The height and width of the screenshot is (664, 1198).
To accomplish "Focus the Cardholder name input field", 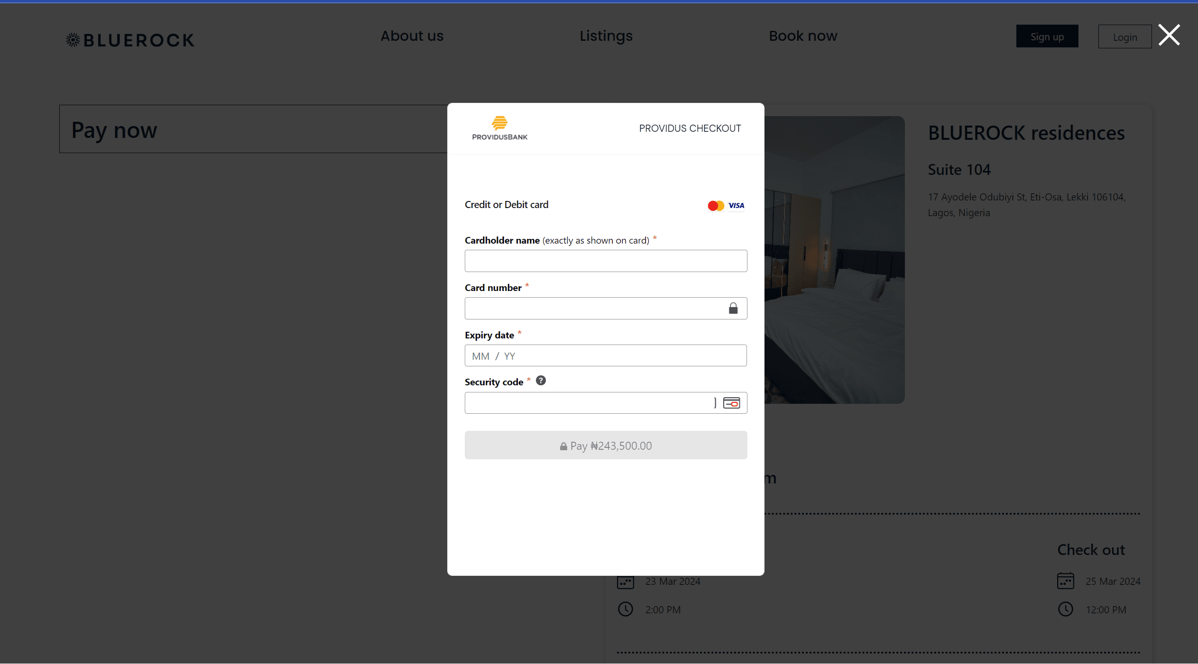I will pos(606,261).
